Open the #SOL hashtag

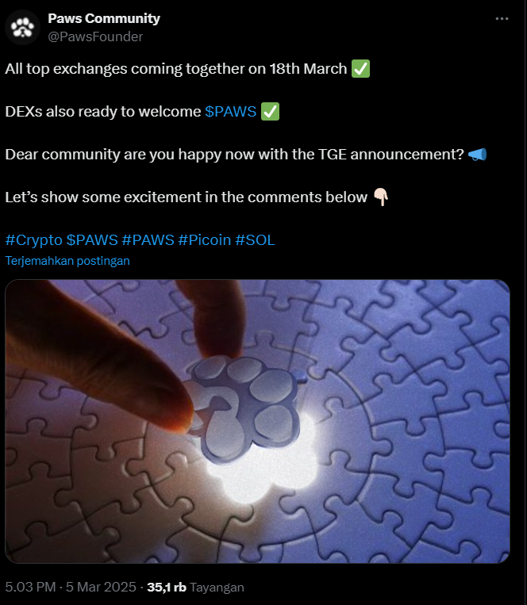255,240
